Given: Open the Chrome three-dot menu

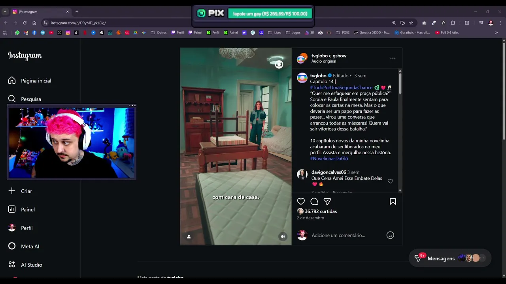Looking at the screenshot, I should 500,23.
